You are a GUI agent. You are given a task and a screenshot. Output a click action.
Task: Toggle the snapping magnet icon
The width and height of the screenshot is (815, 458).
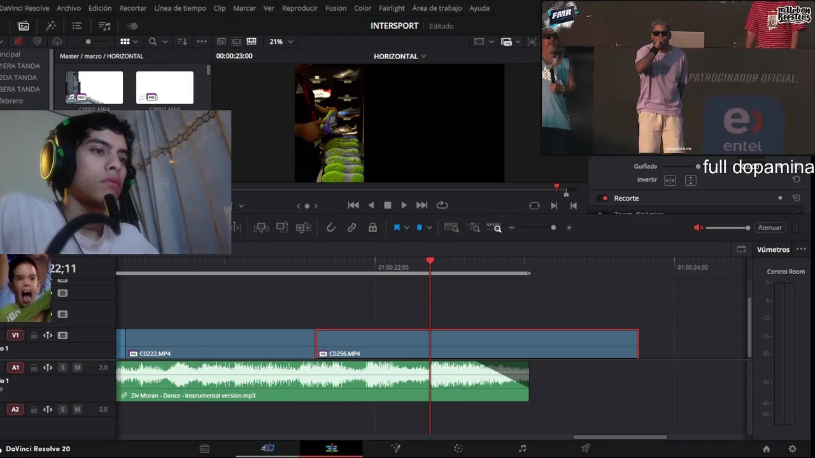(331, 228)
